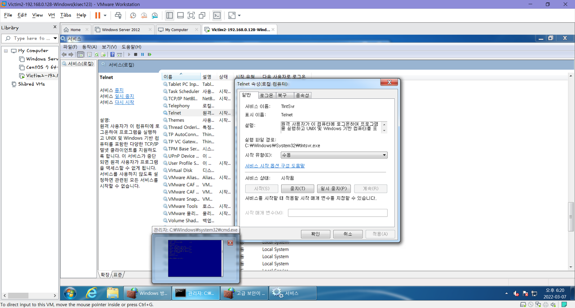Open the power options dropdown arrow
The width and height of the screenshot is (575, 308).
(105, 15)
